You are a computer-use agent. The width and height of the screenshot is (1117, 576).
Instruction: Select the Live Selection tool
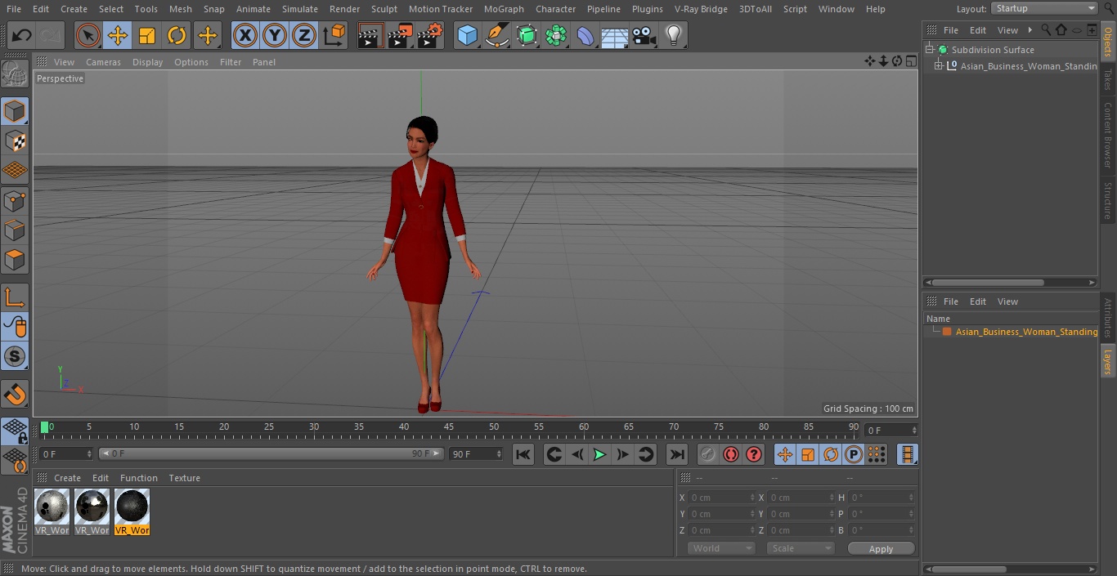(x=88, y=36)
